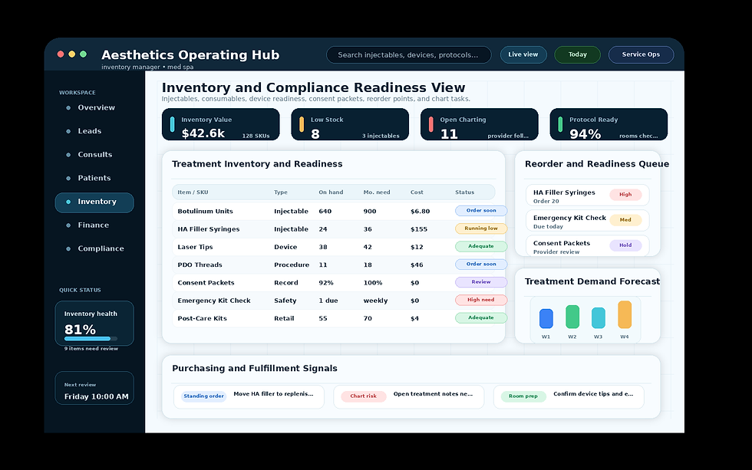
Task: Select the HA Filler Syringes table row name
Action: click(209, 229)
